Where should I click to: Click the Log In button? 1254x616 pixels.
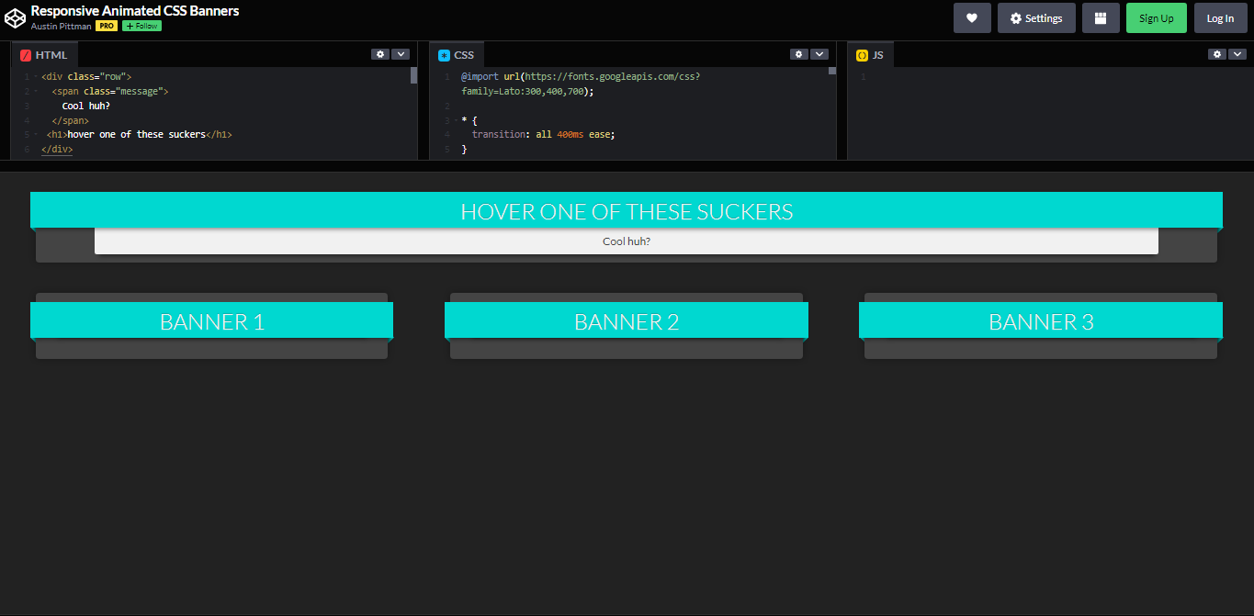tap(1220, 18)
